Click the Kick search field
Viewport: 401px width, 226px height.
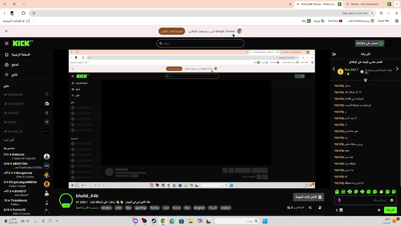[x=200, y=43]
